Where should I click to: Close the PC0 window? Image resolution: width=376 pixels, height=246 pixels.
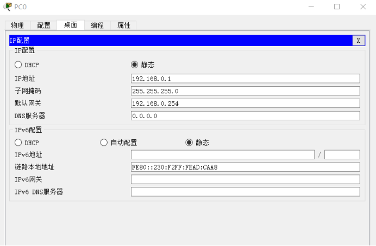coord(363,7)
